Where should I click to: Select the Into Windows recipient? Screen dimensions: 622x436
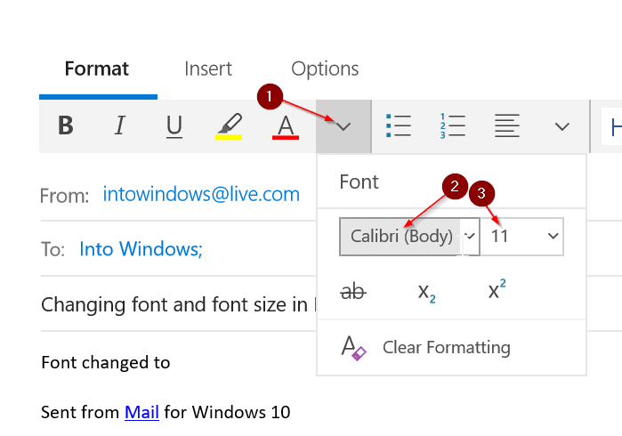click(141, 249)
